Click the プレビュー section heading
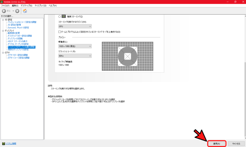 pos(62,37)
